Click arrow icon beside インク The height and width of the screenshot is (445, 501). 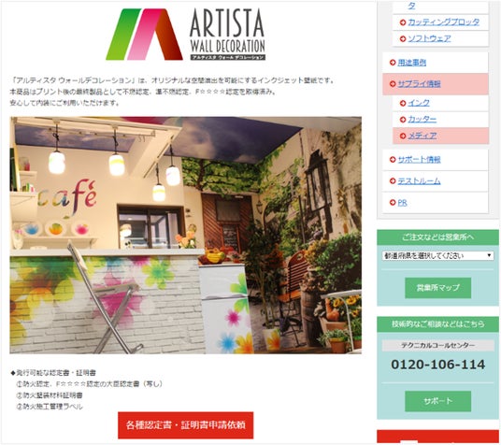click(403, 103)
